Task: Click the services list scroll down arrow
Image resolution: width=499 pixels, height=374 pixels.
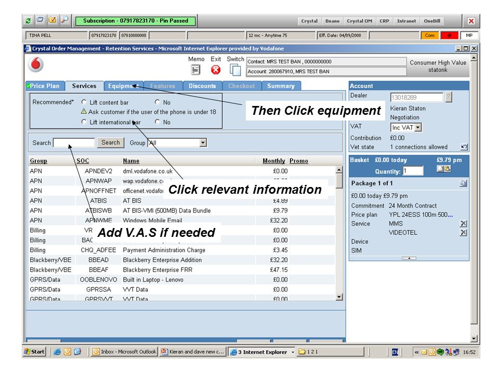Action: pyautogui.click(x=339, y=297)
